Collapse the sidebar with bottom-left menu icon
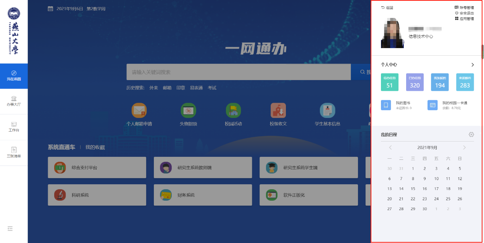The width and height of the screenshot is (484, 243). point(10,229)
